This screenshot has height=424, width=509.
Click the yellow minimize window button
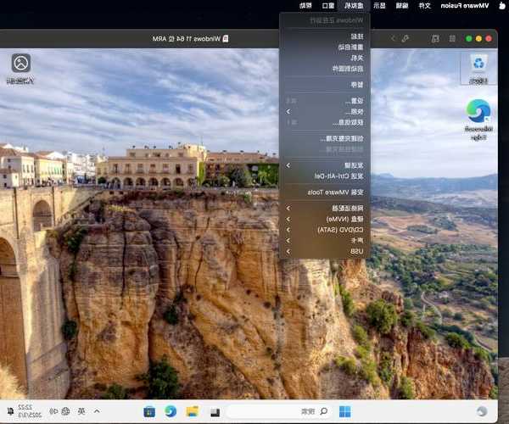click(478, 39)
